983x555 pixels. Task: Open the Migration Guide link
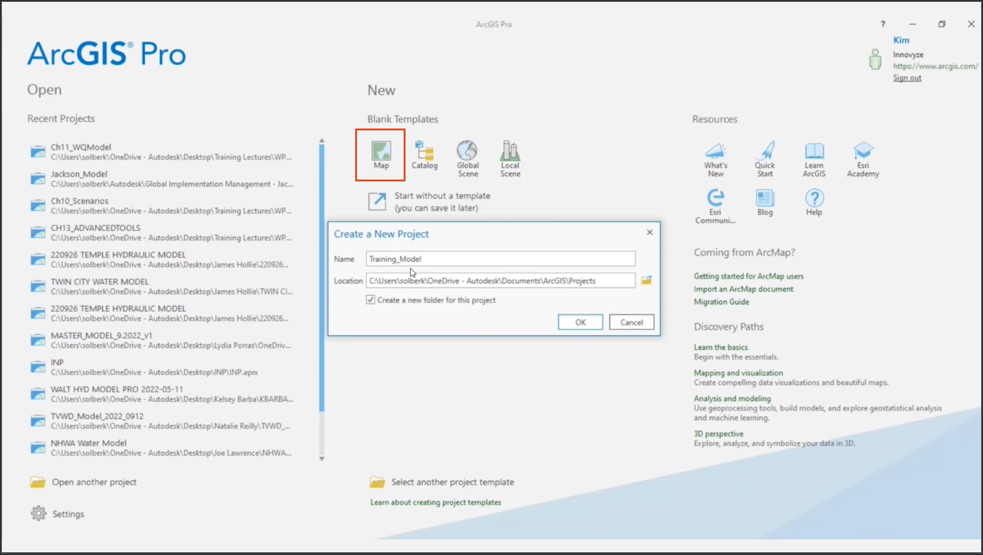[721, 302]
